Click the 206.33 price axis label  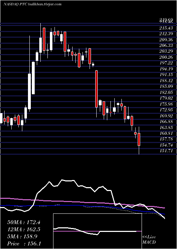[x=166, y=46]
